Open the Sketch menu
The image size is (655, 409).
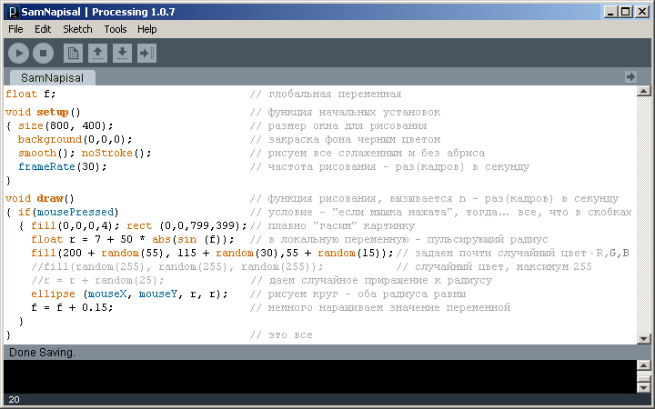point(77,29)
